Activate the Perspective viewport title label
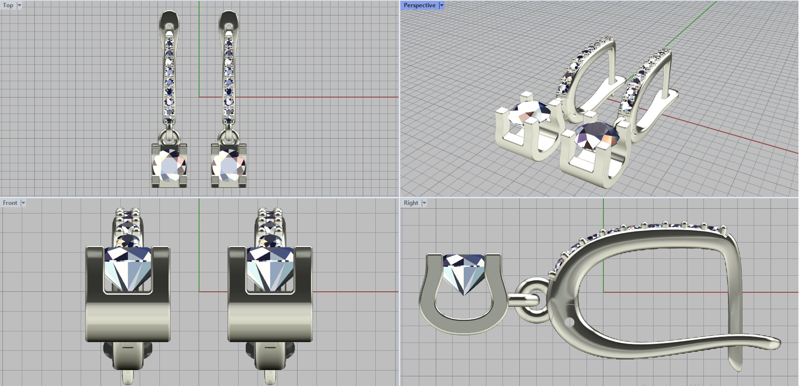Image resolution: width=800 pixels, height=386 pixels. click(419, 5)
